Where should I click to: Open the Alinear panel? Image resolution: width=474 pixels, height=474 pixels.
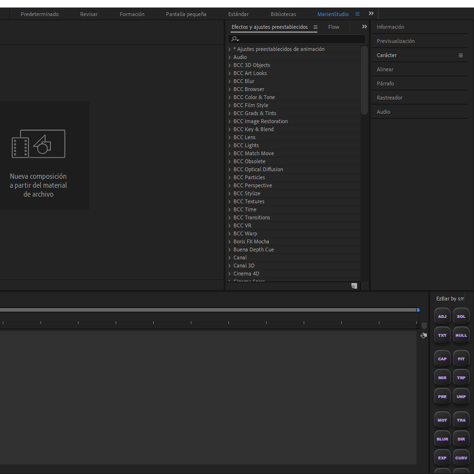[x=385, y=69]
